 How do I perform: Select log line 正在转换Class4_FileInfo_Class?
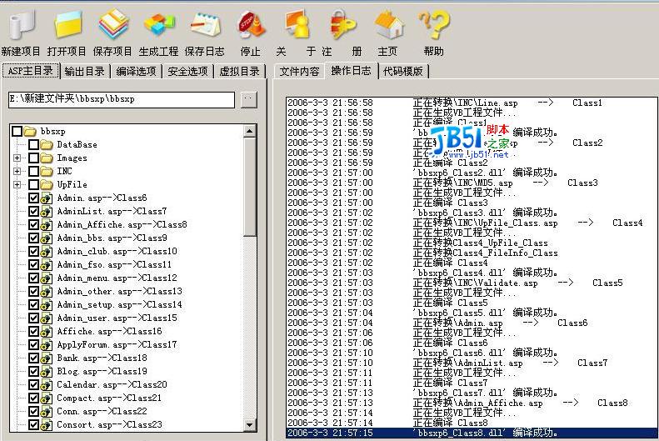[x=472, y=253]
